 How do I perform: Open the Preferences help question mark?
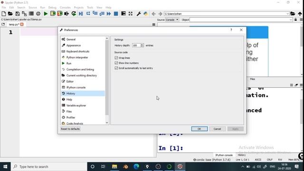pyautogui.click(x=231, y=30)
